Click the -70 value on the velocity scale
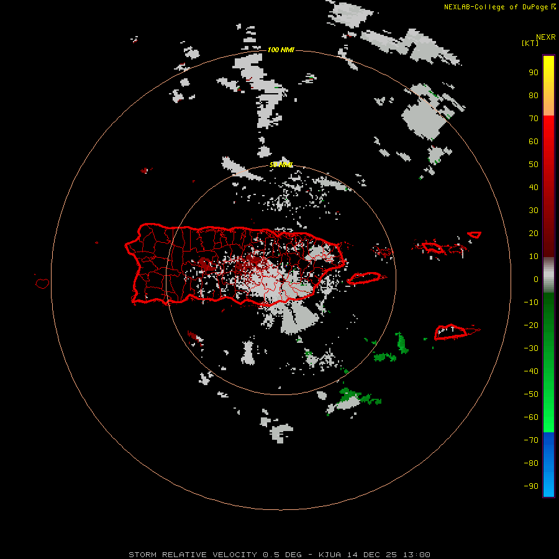This screenshot has height=559, width=559. tap(531, 440)
